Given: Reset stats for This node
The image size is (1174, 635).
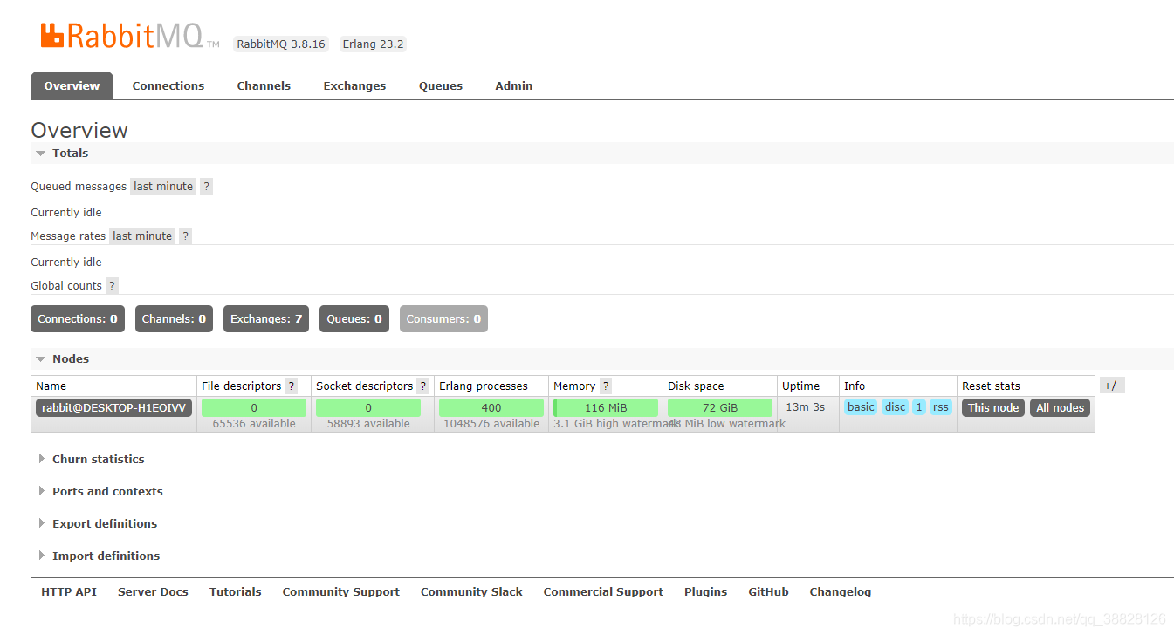Looking at the screenshot, I should pos(993,407).
